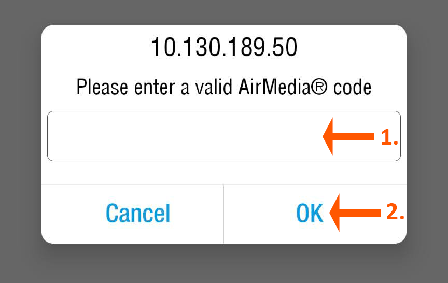Viewport: 448px width, 283px height.
Task: Tap dimmed gray background below the dialog
Action: click(223, 264)
